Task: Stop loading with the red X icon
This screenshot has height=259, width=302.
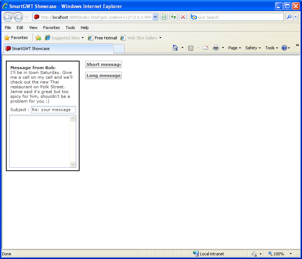Action: 183,17
